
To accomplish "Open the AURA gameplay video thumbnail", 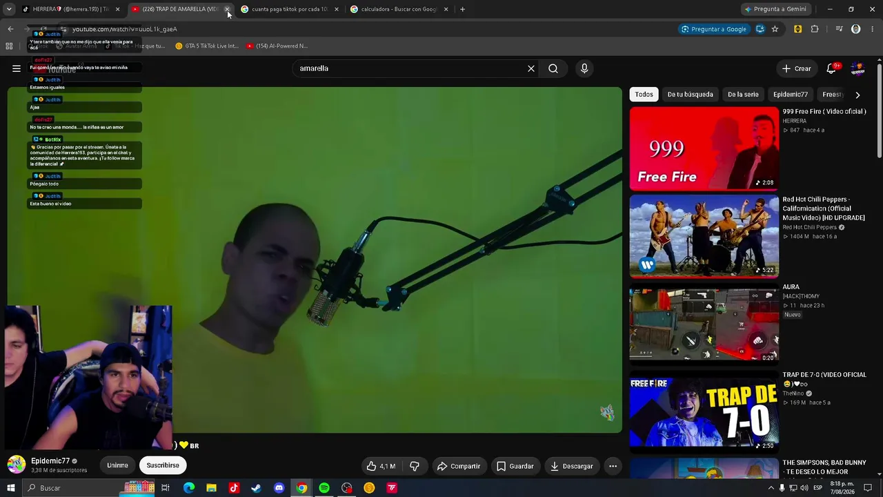I will tap(704, 324).
